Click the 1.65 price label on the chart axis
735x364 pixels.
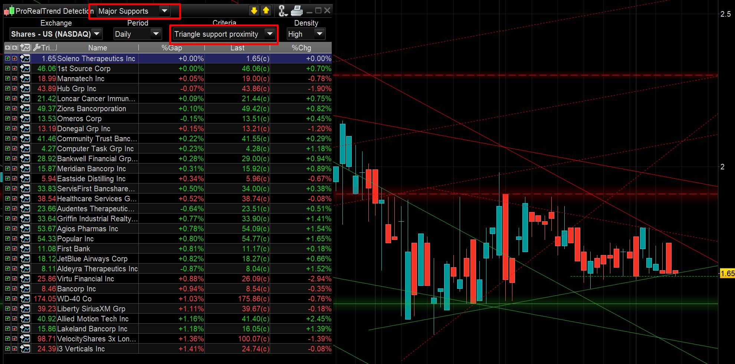(x=727, y=274)
